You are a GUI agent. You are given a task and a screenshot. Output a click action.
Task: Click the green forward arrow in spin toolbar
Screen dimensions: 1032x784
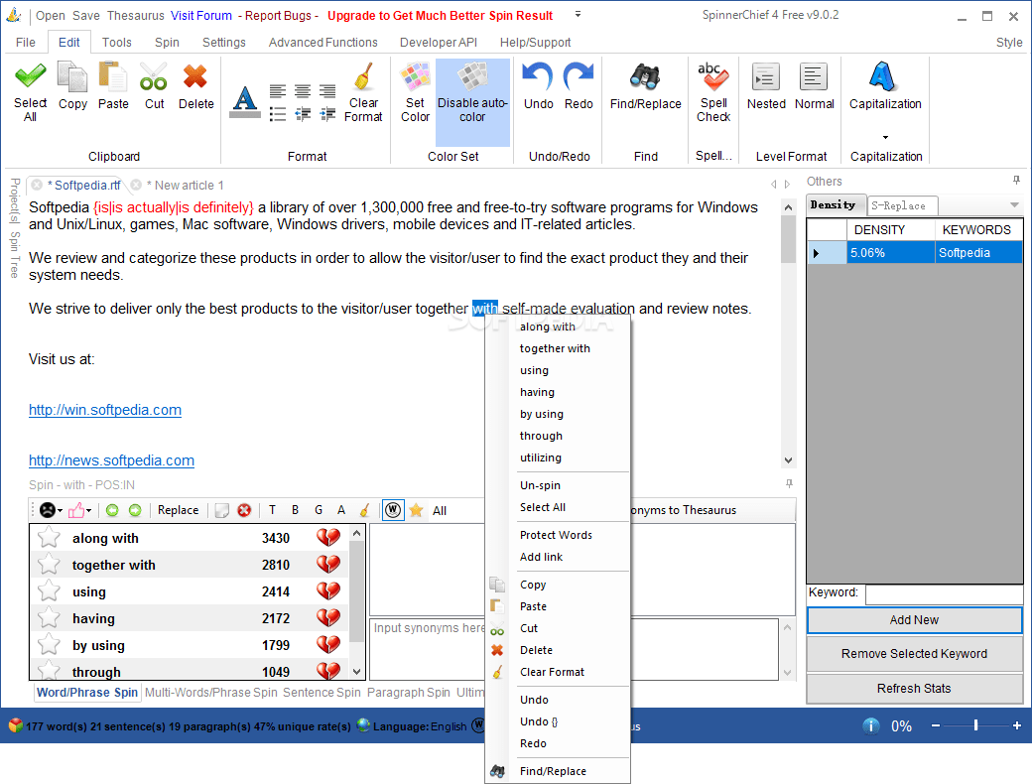pyautogui.click(x=135, y=510)
